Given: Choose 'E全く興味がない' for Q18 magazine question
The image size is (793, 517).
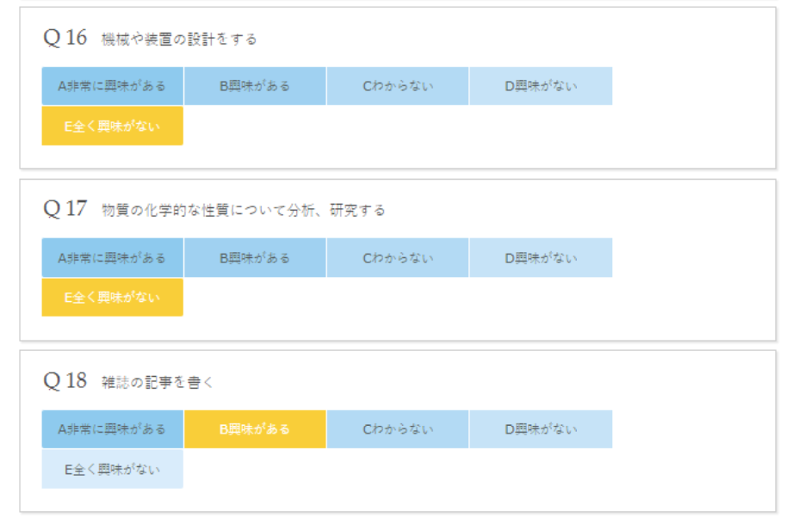Looking at the screenshot, I should (x=112, y=469).
